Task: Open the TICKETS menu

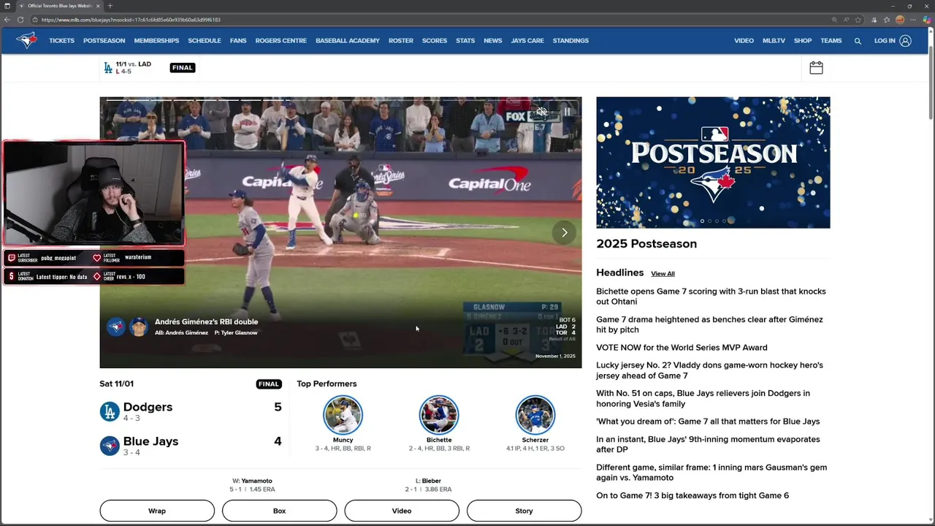Action: pyautogui.click(x=61, y=41)
